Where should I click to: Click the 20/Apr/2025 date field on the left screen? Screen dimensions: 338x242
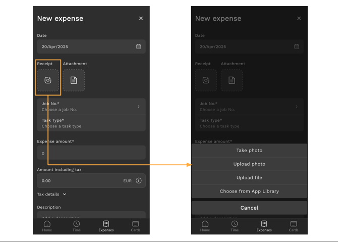point(86,46)
